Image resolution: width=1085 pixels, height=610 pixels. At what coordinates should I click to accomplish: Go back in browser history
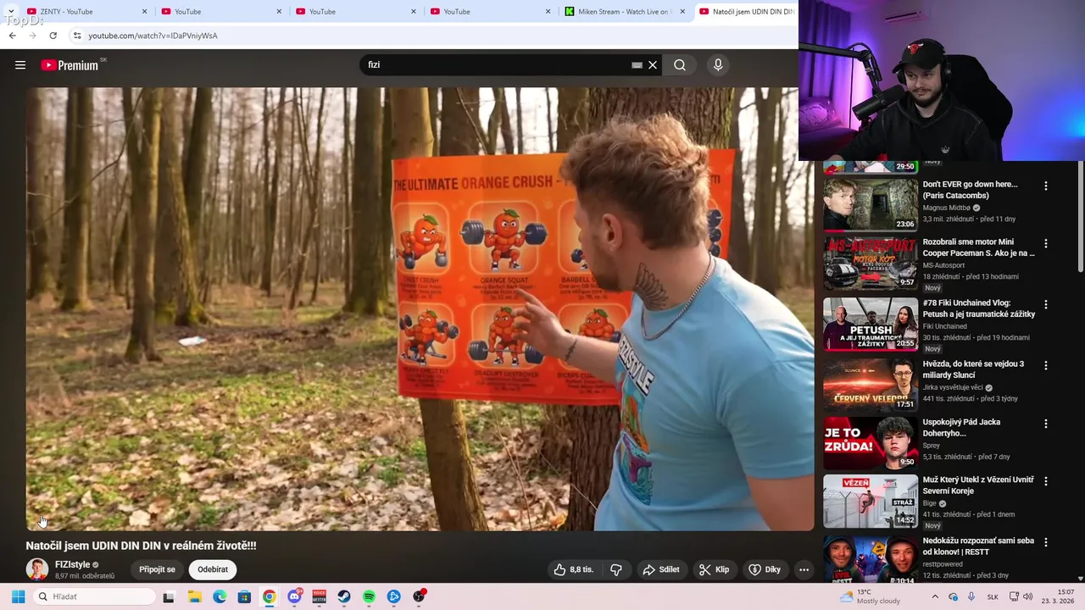click(x=12, y=36)
